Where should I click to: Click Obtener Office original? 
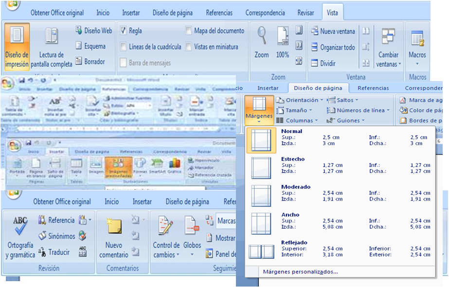click(x=57, y=13)
